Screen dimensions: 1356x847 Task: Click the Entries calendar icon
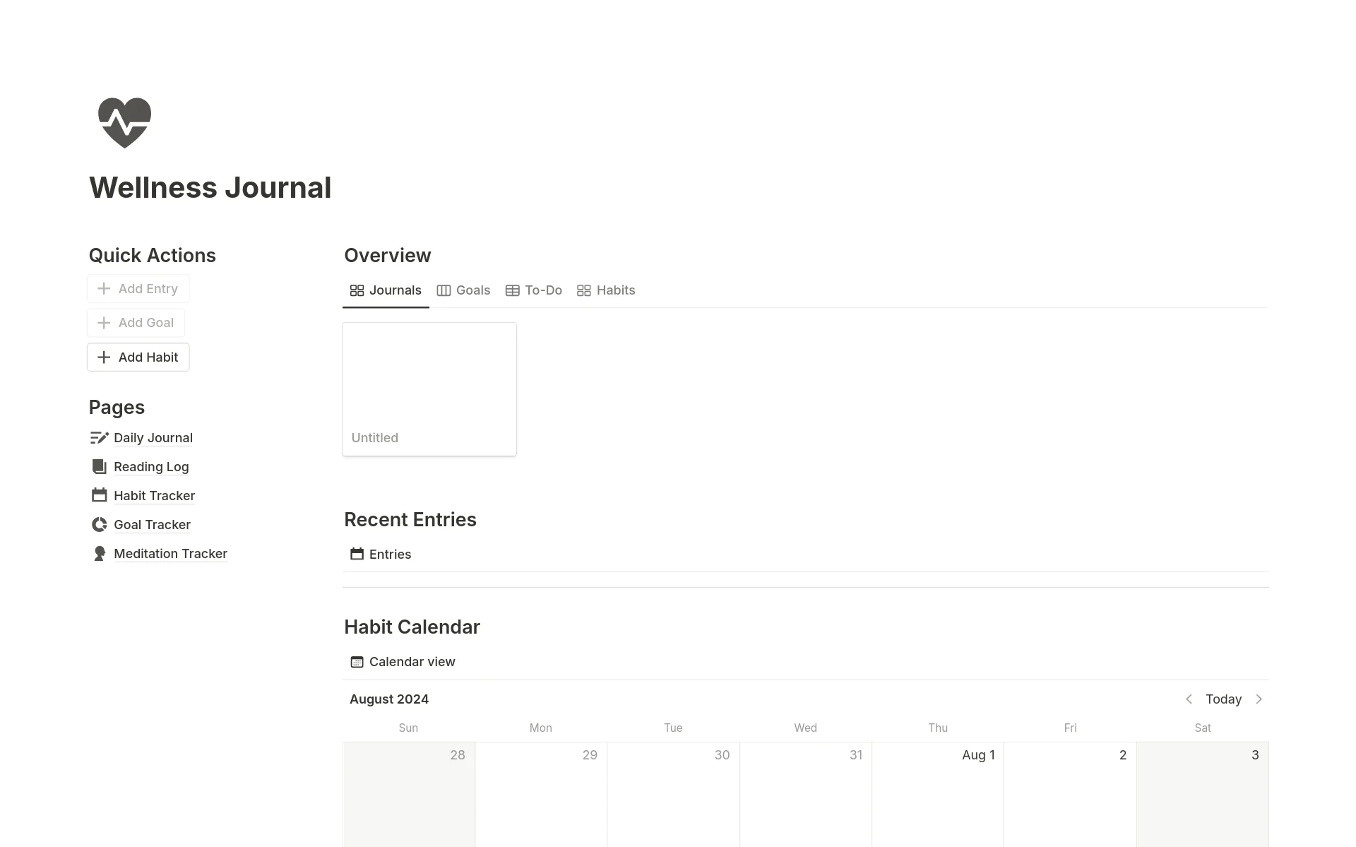pyautogui.click(x=357, y=553)
